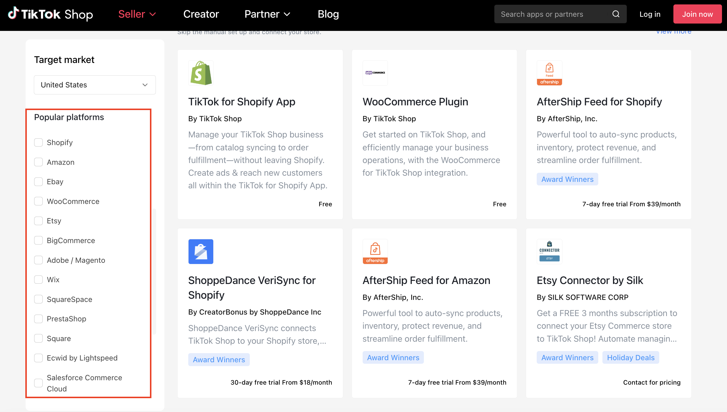This screenshot has width=727, height=412.
Task: Click Award Winners tag on AfterShip Amazon card
Action: coord(393,358)
